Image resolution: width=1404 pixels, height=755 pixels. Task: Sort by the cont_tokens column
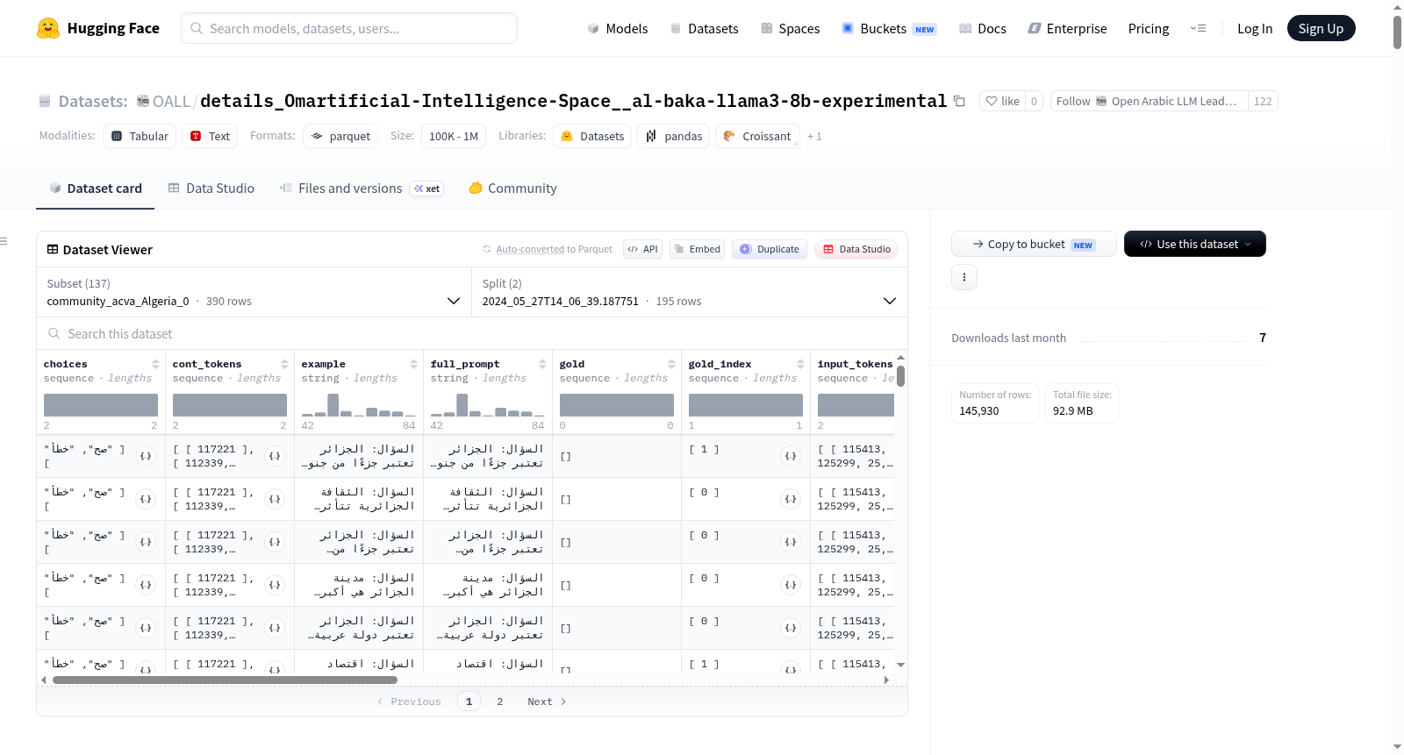284,364
